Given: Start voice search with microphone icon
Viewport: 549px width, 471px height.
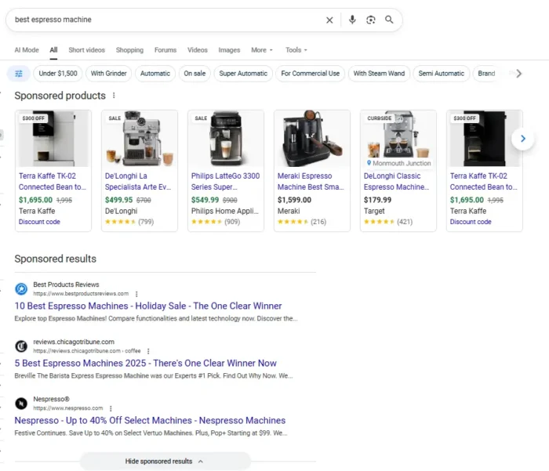Looking at the screenshot, I should (352, 20).
